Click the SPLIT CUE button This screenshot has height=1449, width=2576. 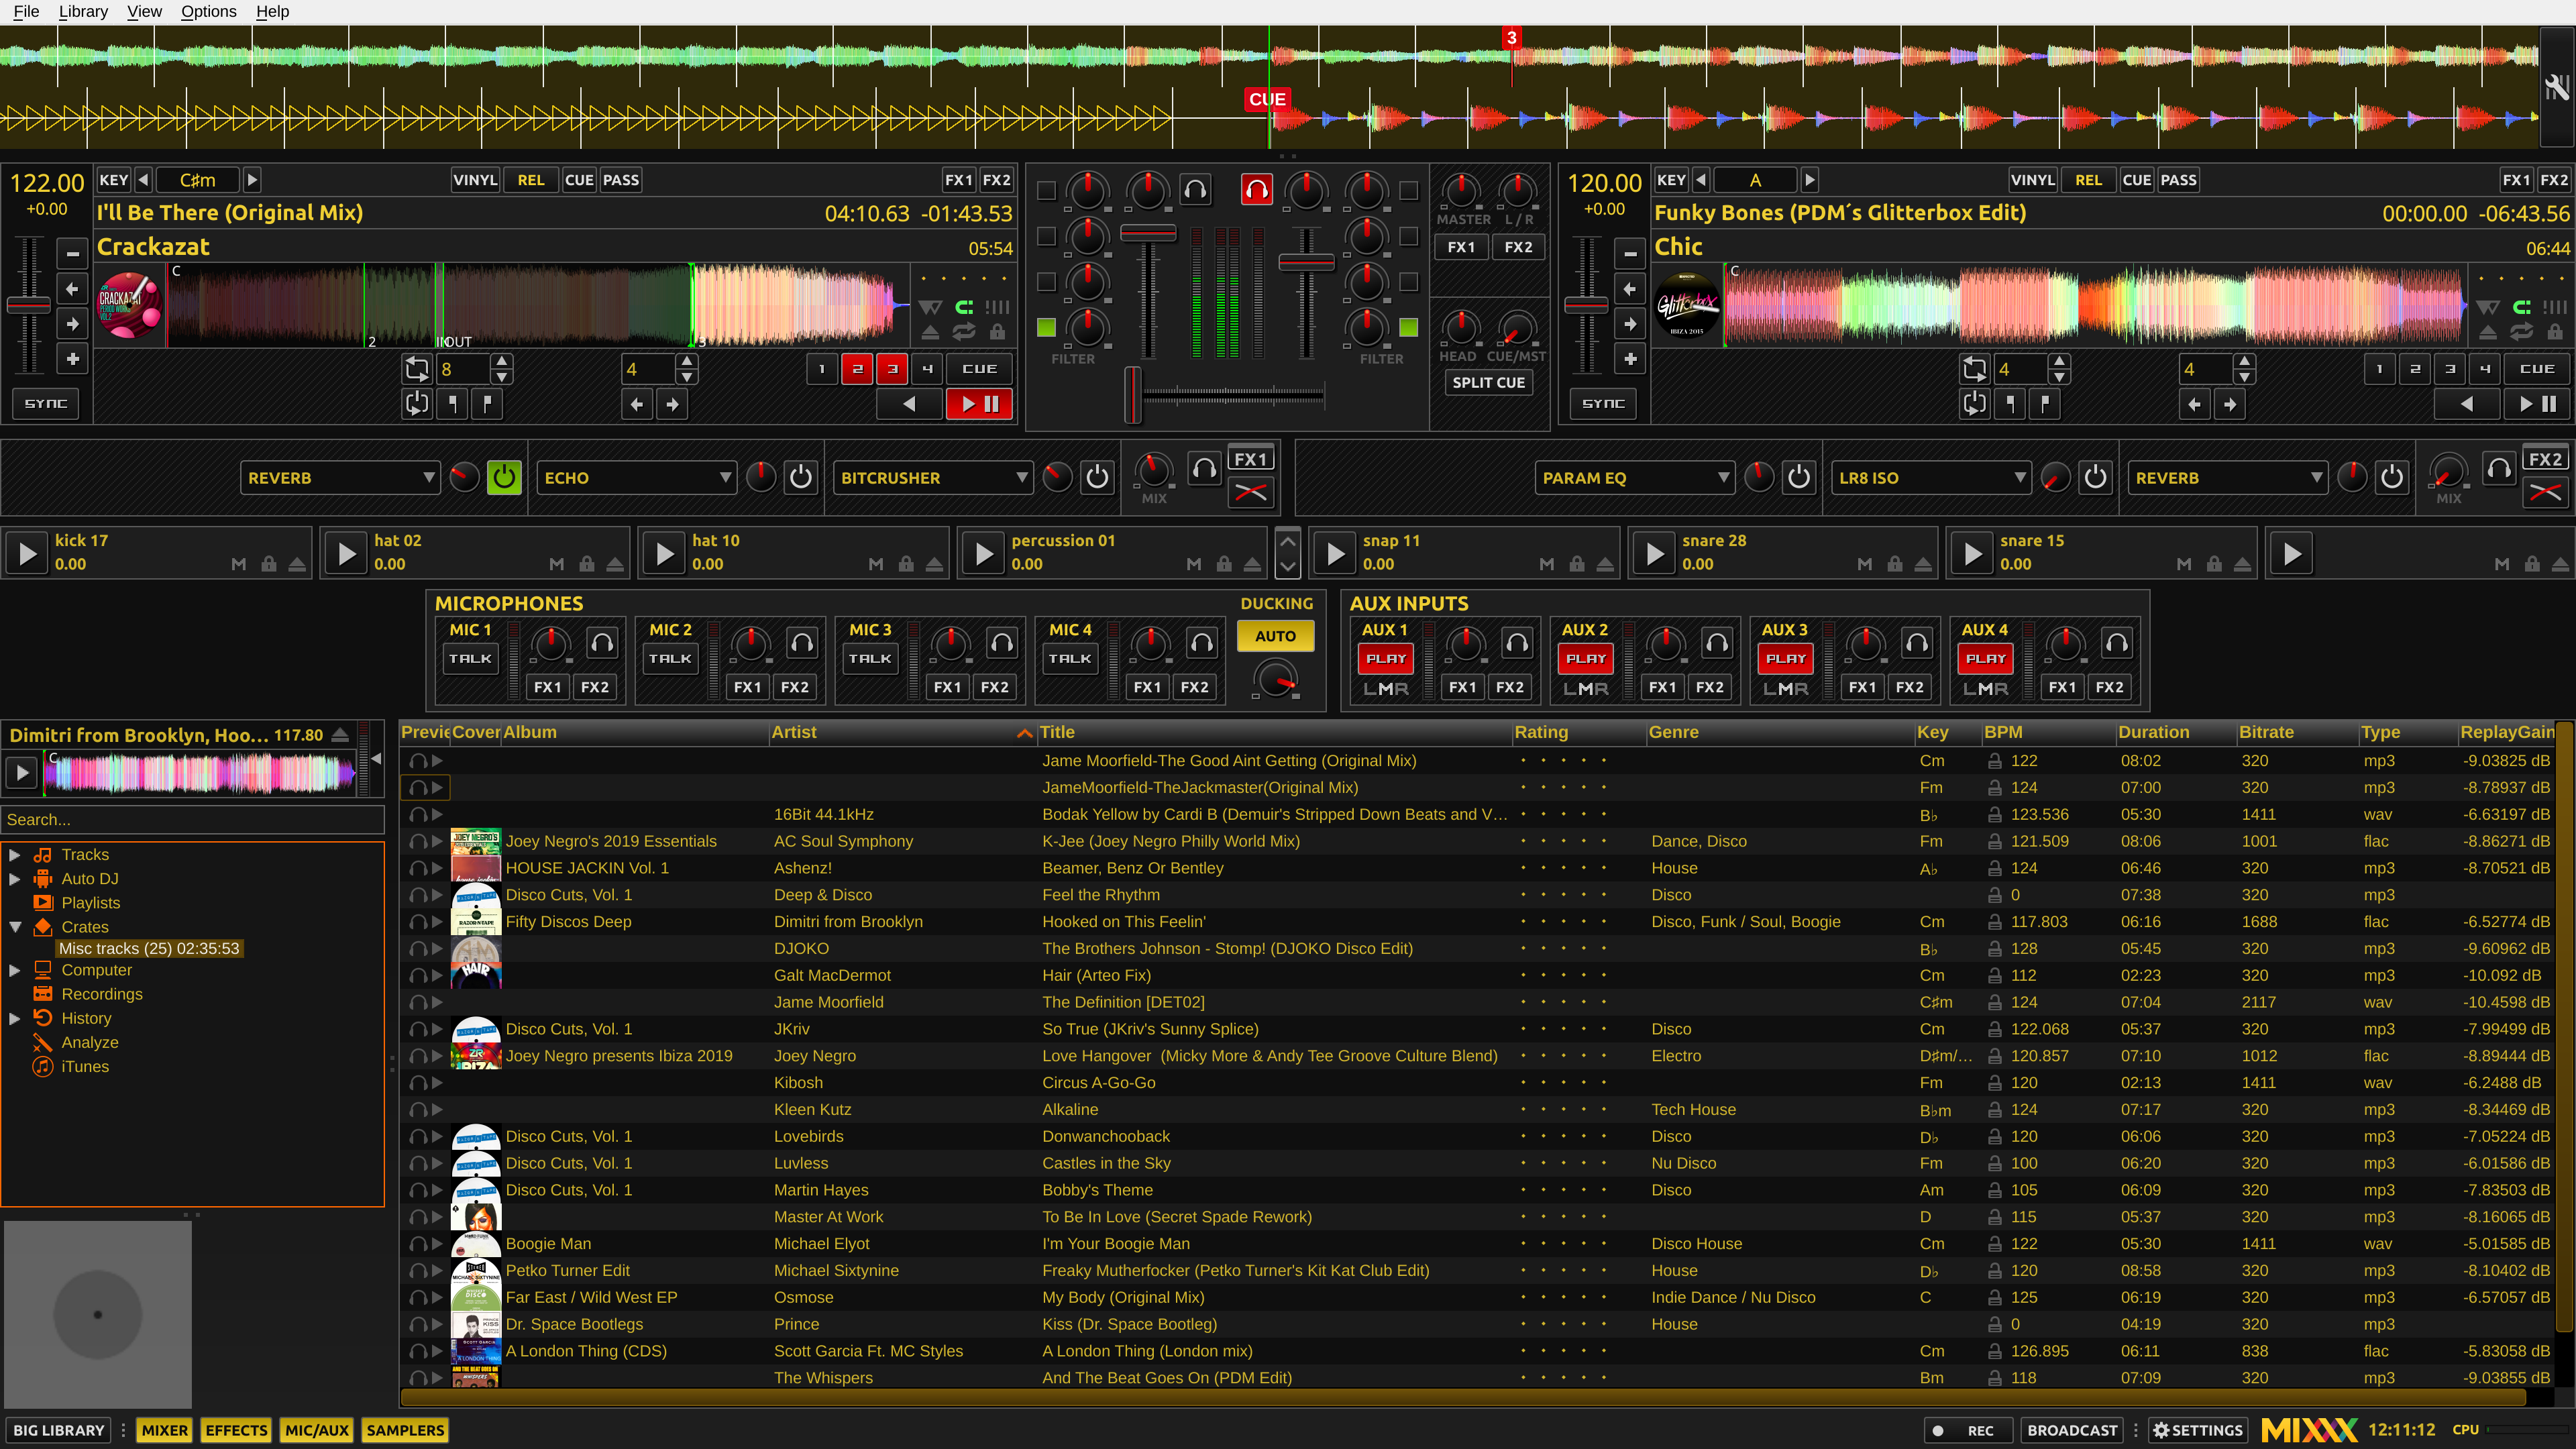(1488, 382)
